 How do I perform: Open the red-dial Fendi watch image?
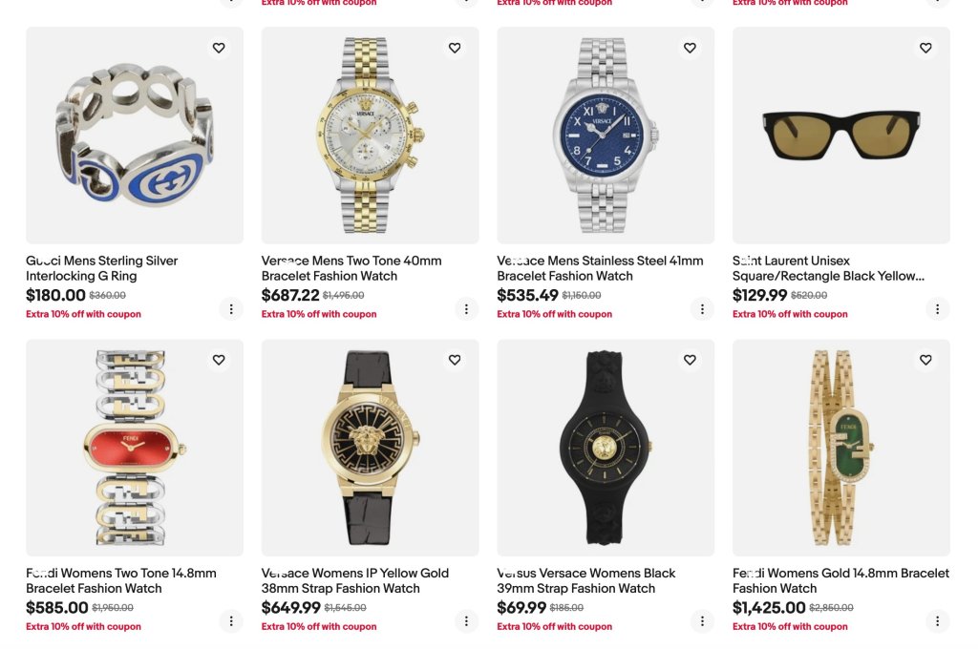135,448
